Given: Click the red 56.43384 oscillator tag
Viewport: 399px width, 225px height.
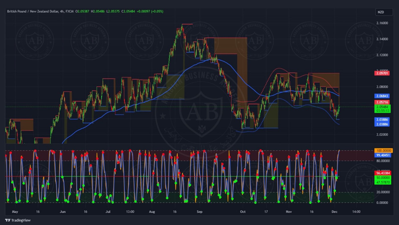Looking at the screenshot, I should click(x=383, y=173).
